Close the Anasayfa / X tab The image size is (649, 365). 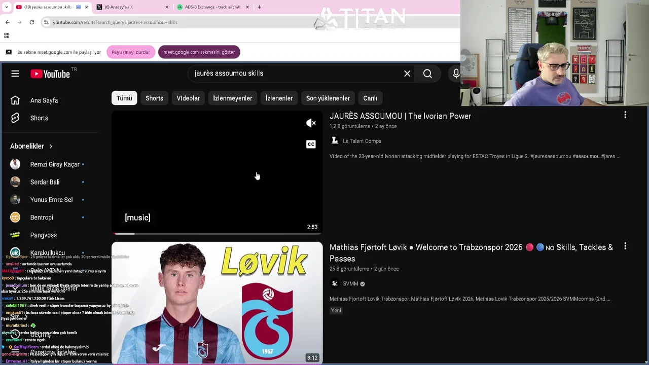(167, 7)
